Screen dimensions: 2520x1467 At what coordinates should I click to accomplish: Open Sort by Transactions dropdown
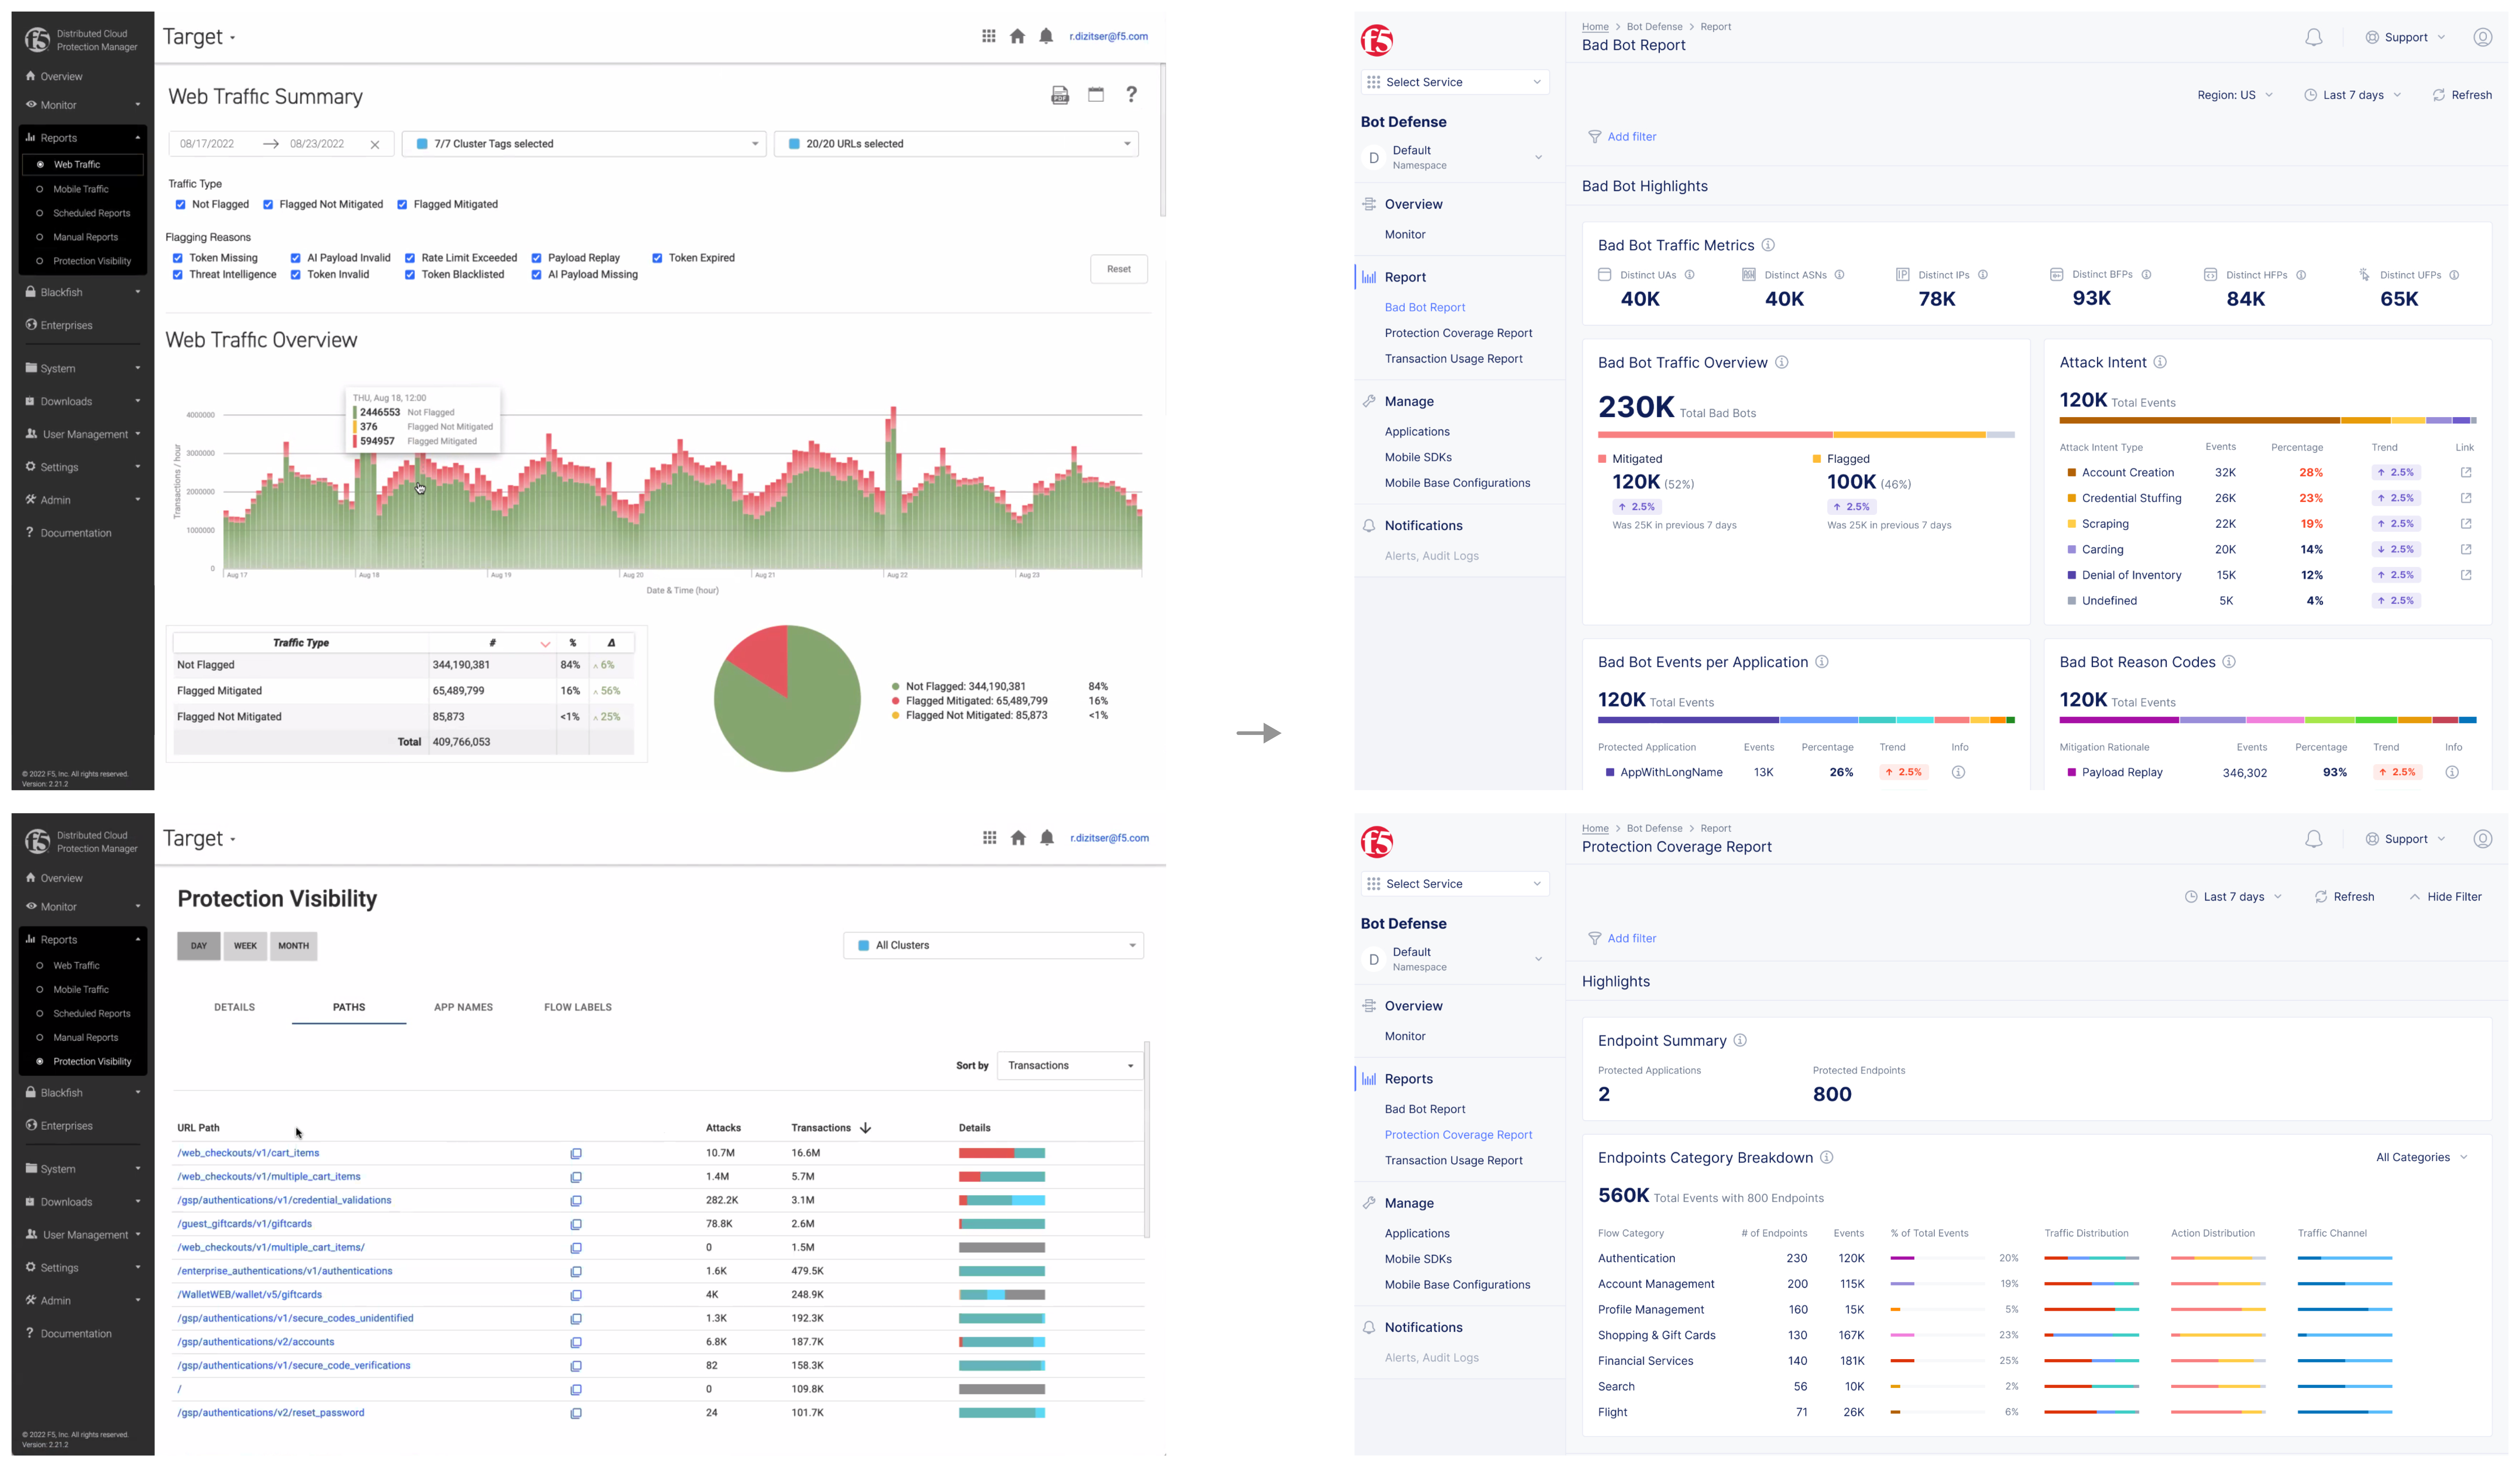point(1070,1066)
